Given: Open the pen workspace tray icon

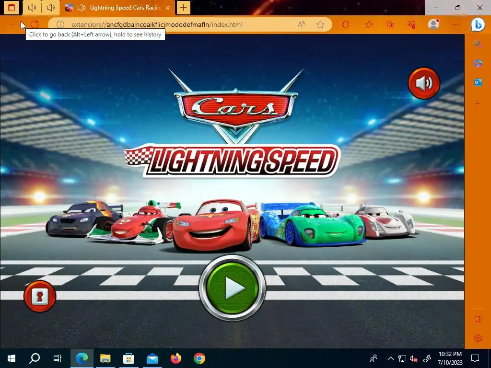Looking at the screenshot, I should (427, 358).
